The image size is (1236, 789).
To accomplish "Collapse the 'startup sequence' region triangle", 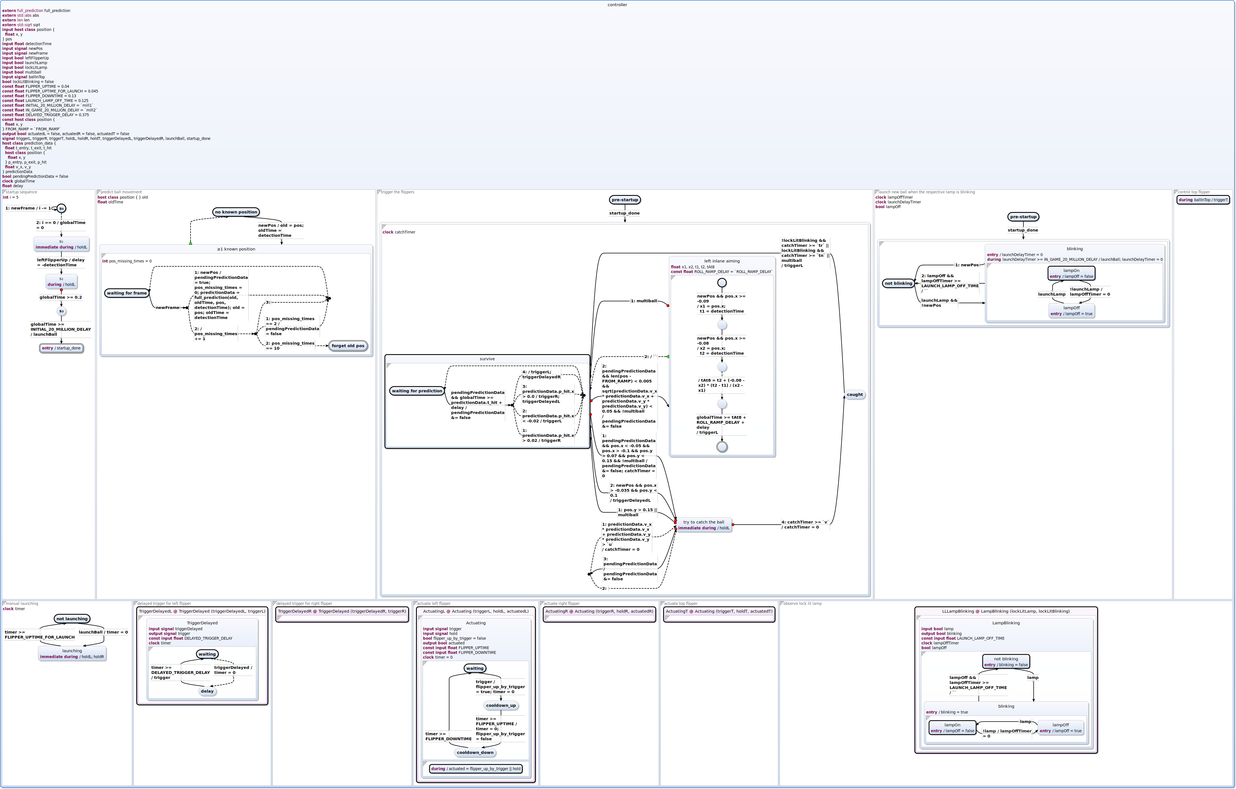I will (4, 193).
